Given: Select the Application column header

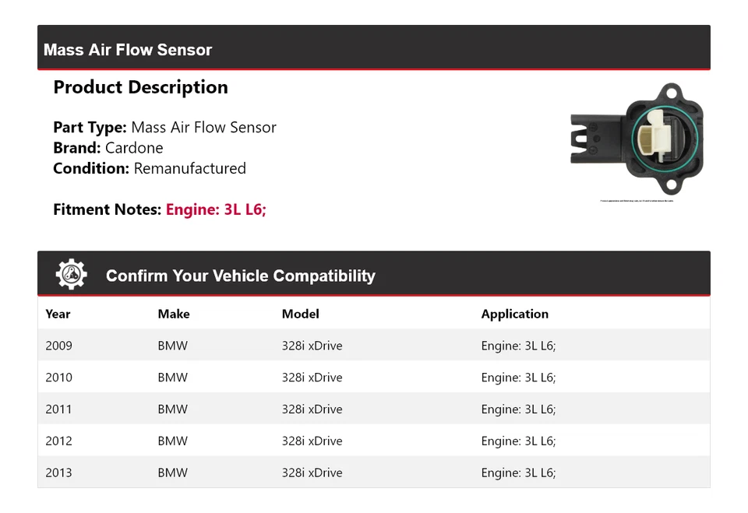Looking at the screenshot, I should [x=515, y=314].
